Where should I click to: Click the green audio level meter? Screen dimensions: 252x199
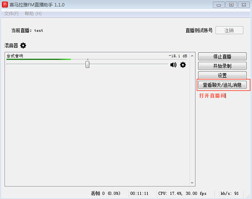(x=39, y=60)
